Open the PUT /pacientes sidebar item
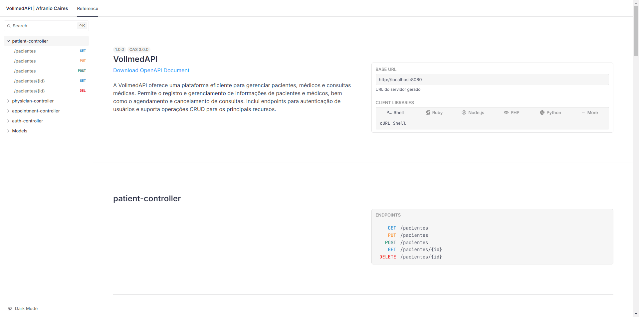639x317 pixels. pyautogui.click(x=25, y=61)
